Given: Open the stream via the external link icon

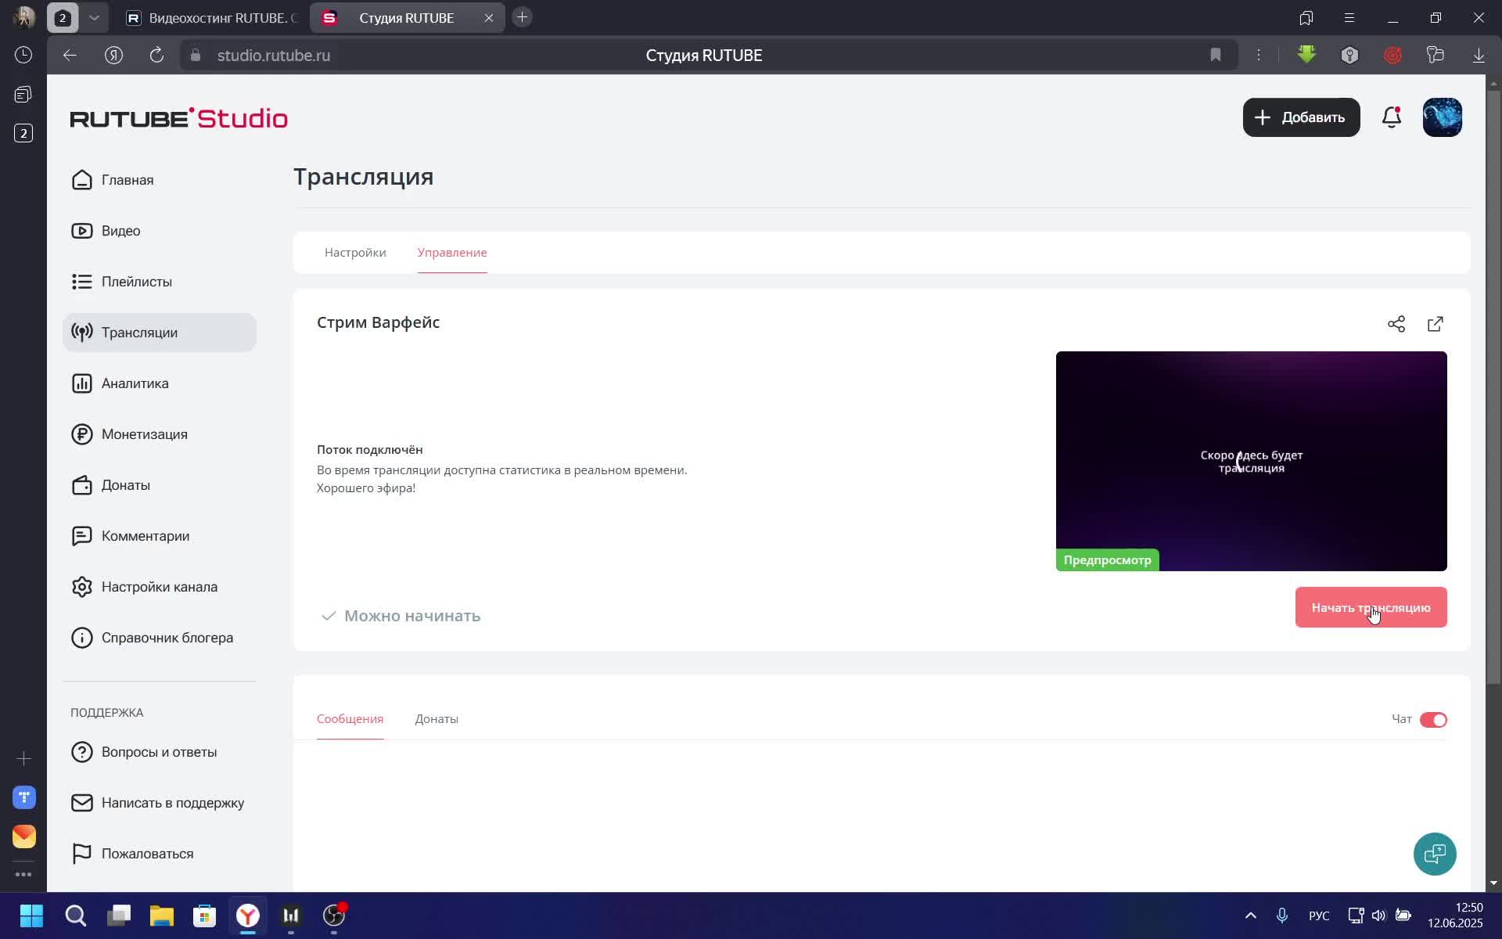Looking at the screenshot, I should (x=1436, y=323).
